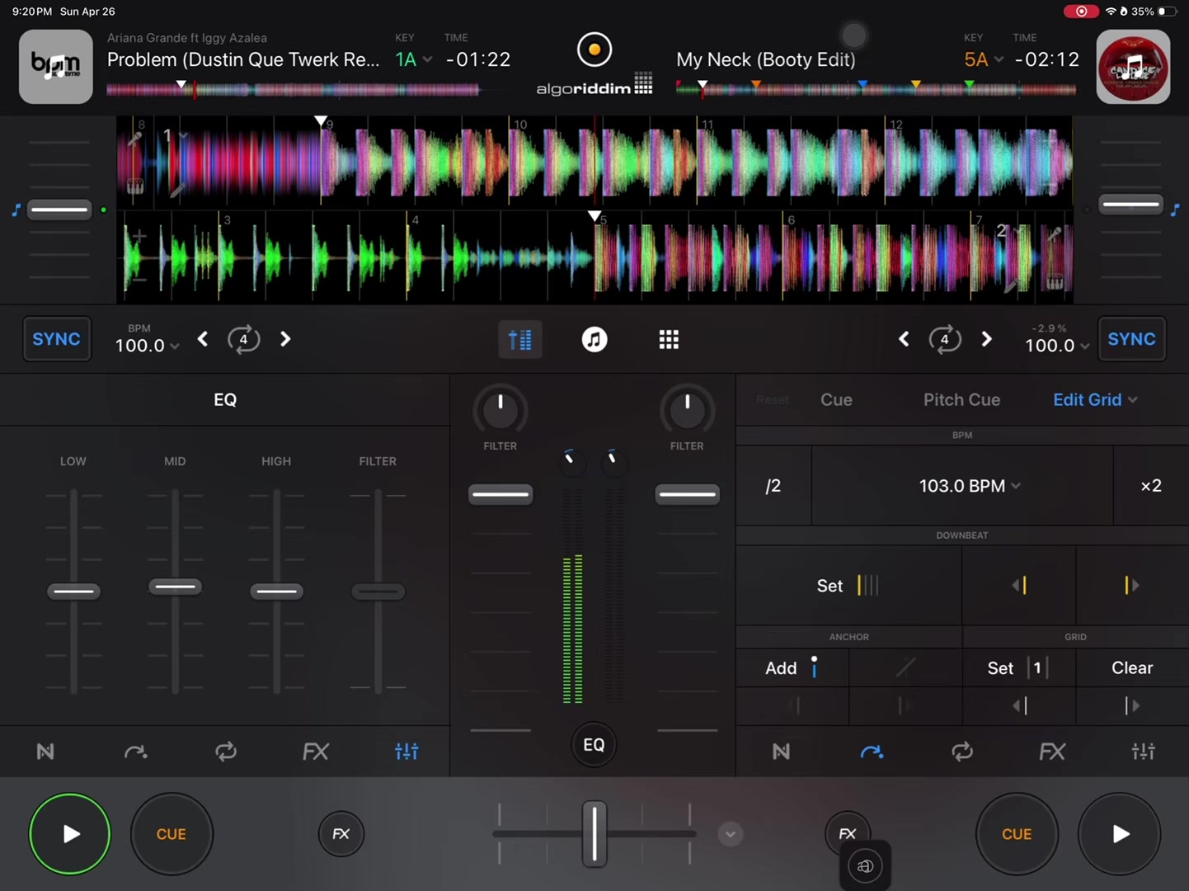
Task: Double deck 1 loop length
Action: click(x=285, y=339)
